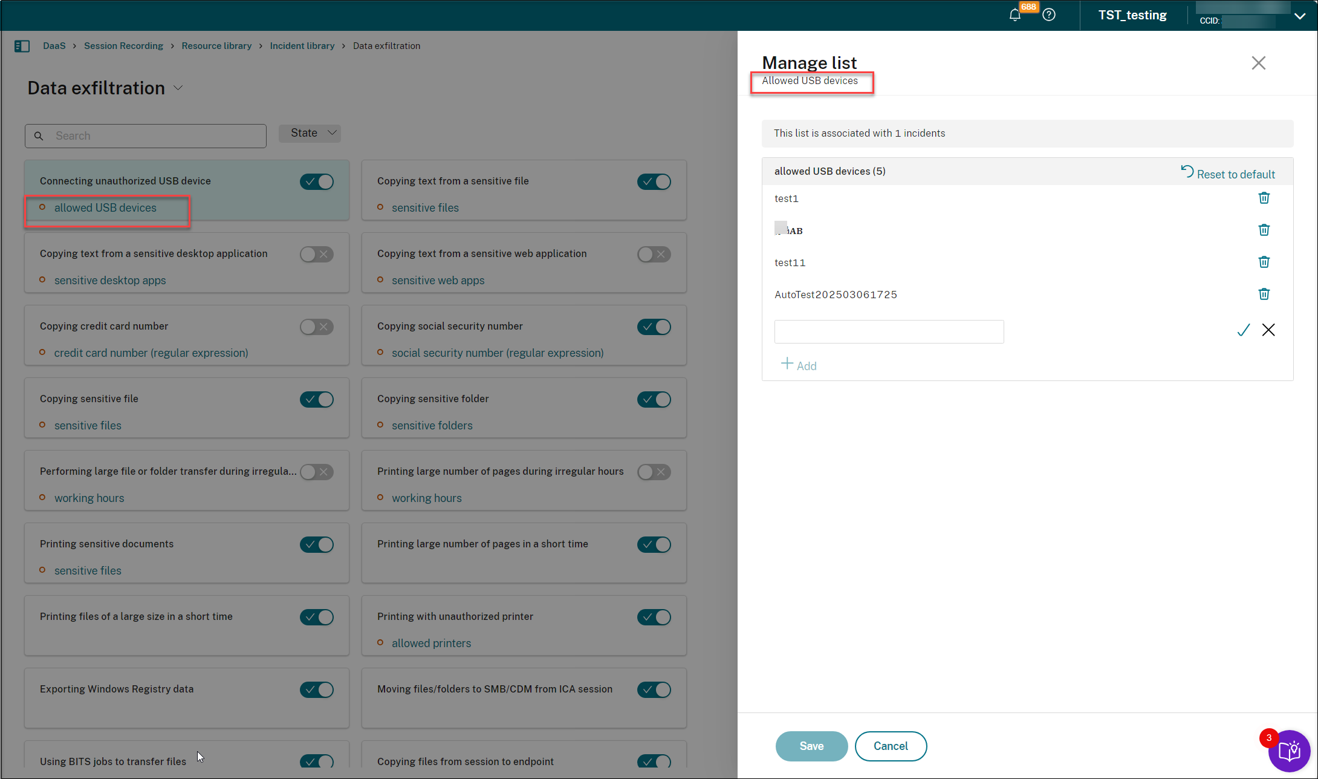Viewport: 1318px width, 779px height.
Task: Open the notifications bell
Action: (x=1015, y=15)
